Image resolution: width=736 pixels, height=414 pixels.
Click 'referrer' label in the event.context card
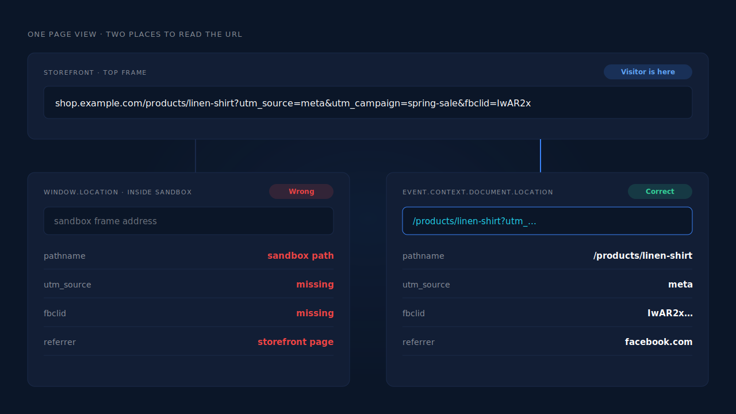[x=419, y=342]
